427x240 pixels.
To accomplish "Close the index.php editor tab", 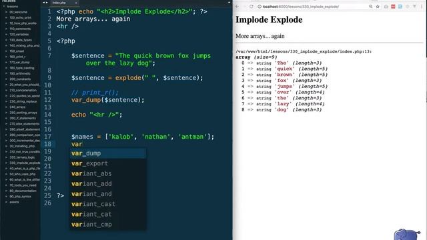I will coord(76,3).
